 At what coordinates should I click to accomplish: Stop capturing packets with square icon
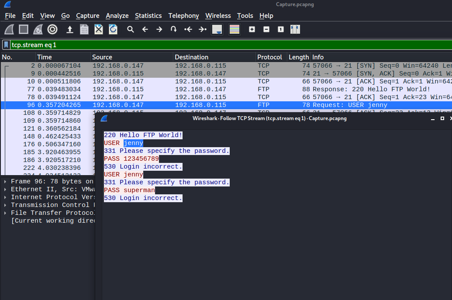[24, 29]
